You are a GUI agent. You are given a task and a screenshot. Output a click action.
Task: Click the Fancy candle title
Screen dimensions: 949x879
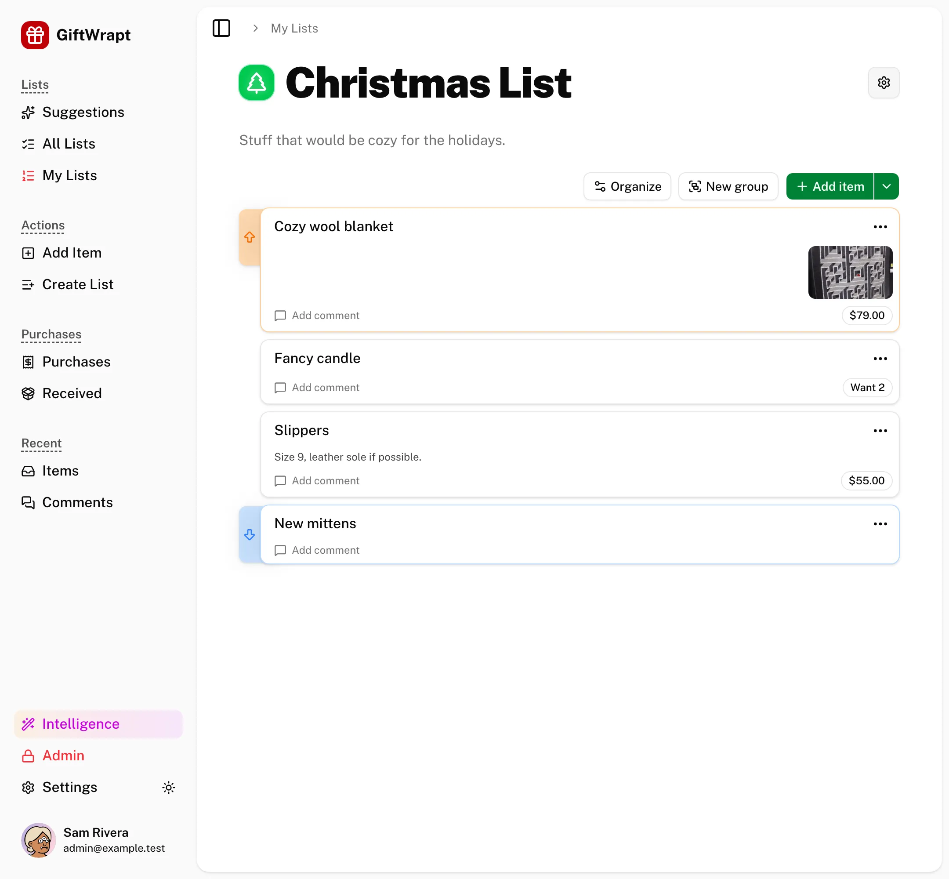[317, 358]
